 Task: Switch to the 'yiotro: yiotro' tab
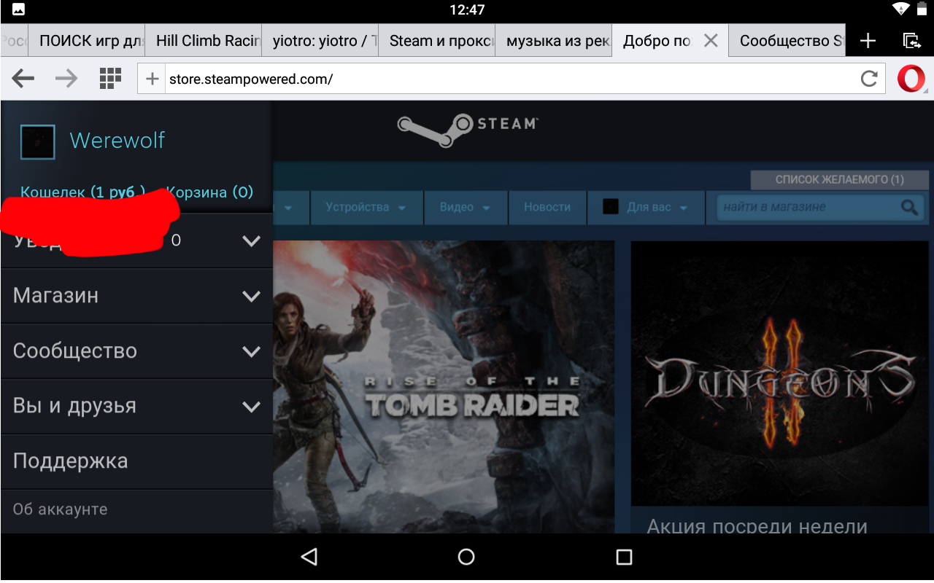[320, 41]
